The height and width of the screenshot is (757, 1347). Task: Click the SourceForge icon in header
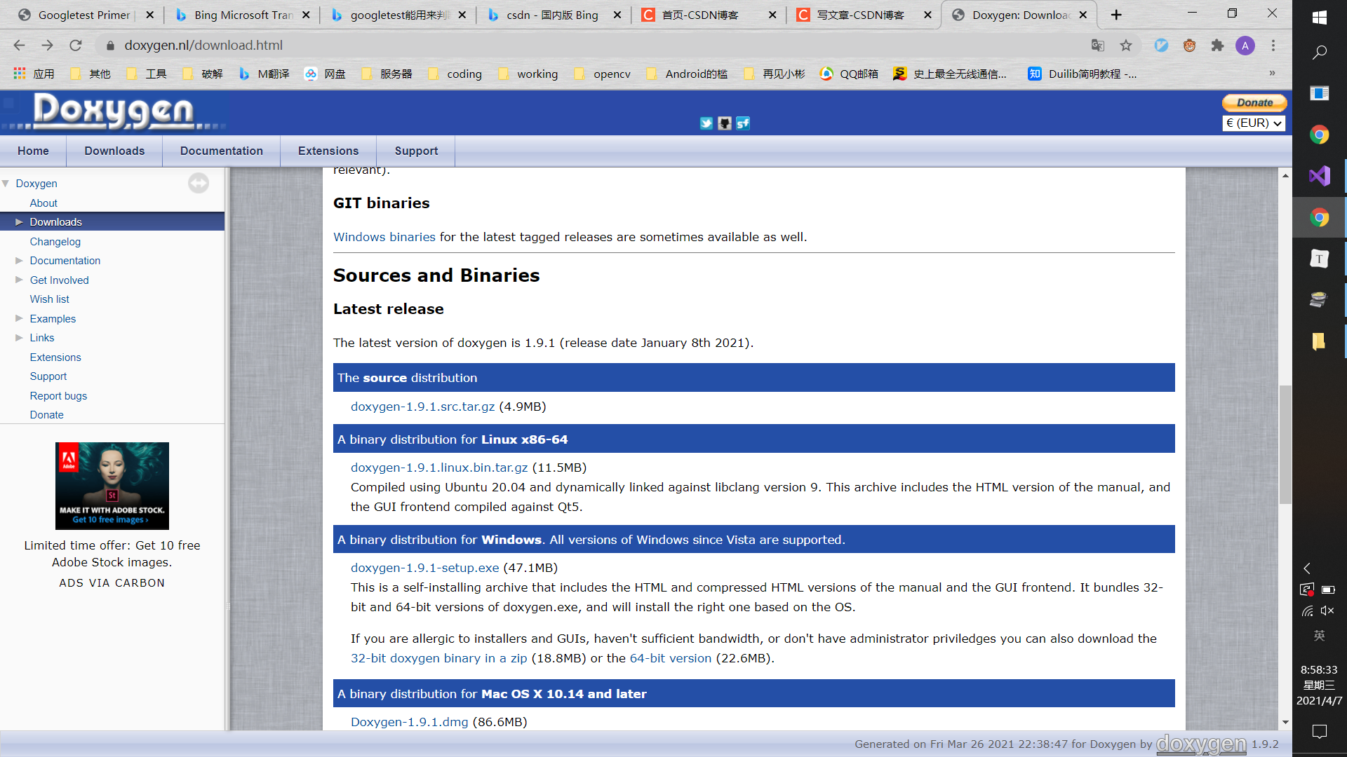(743, 123)
